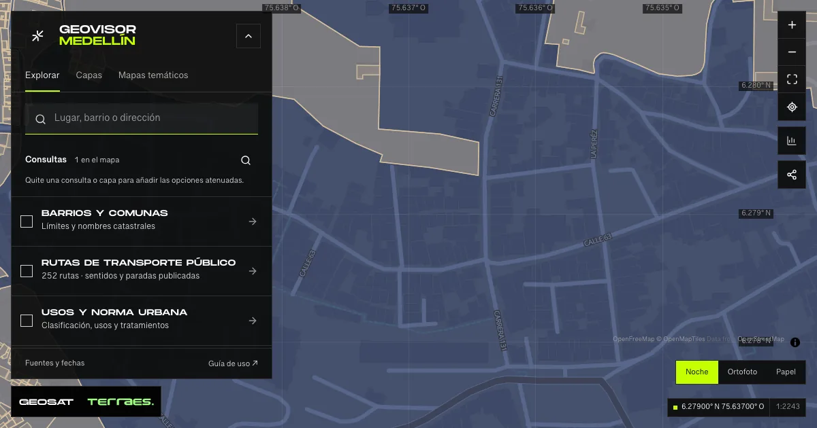
Task: Focus the Lugar, barrio o dirección search field
Action: 142,118
